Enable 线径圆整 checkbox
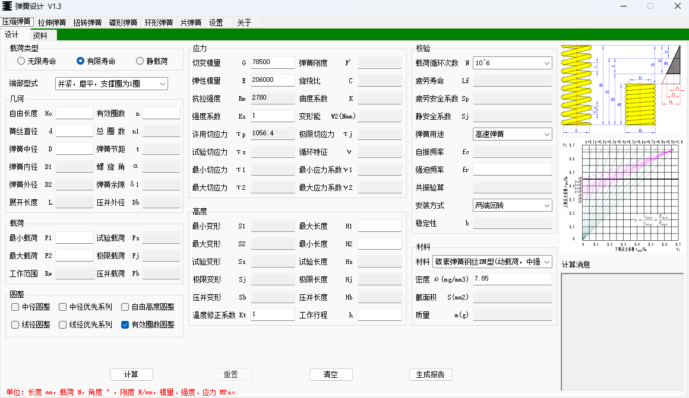The height and width of the screenshot is (398, 689). [x=31, y=324]
